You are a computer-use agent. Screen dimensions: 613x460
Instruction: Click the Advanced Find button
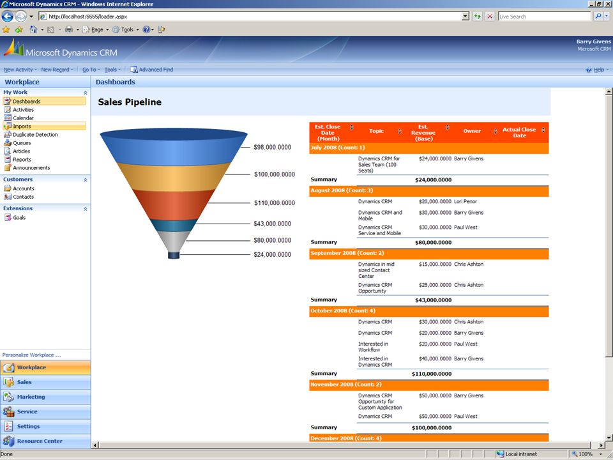point(152,70)
